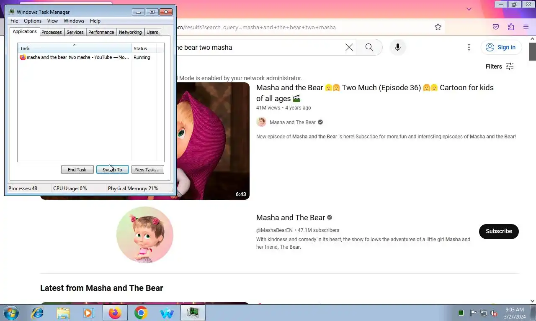The width and height of the screenshot is (536, 321).
Task: Launch Google Chrome from the taskbar
Action: pos(141,313)
